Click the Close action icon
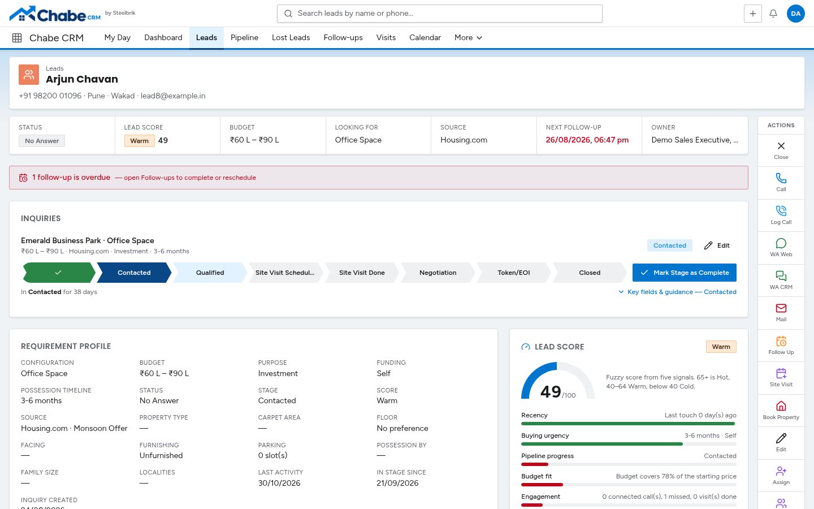Viewport: 814px width, 509px height. point(781,150)
